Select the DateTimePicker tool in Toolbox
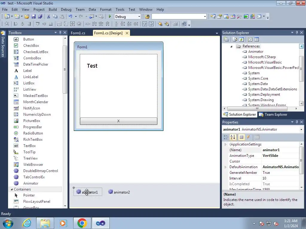 (x=35, y=64)
